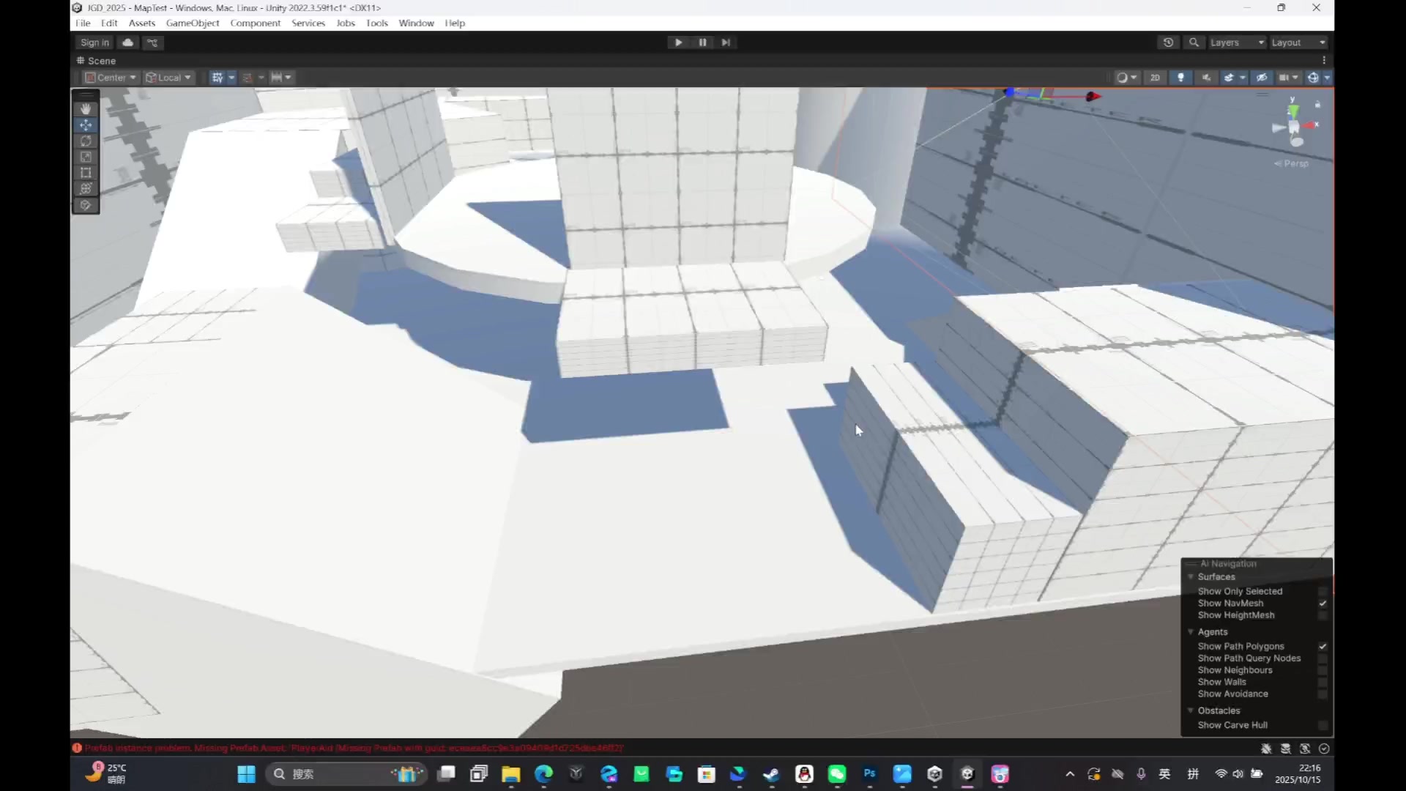Open the GameObject menu
The width and height of the screenshot is (1406, 791).
click(x=193, y=23)
